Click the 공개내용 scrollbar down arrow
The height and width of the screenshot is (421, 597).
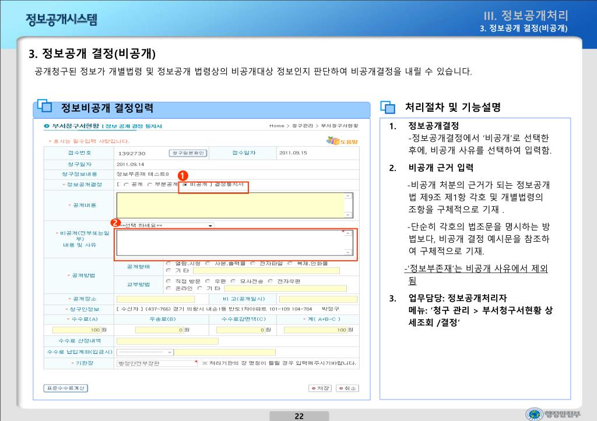click(349, 215)
